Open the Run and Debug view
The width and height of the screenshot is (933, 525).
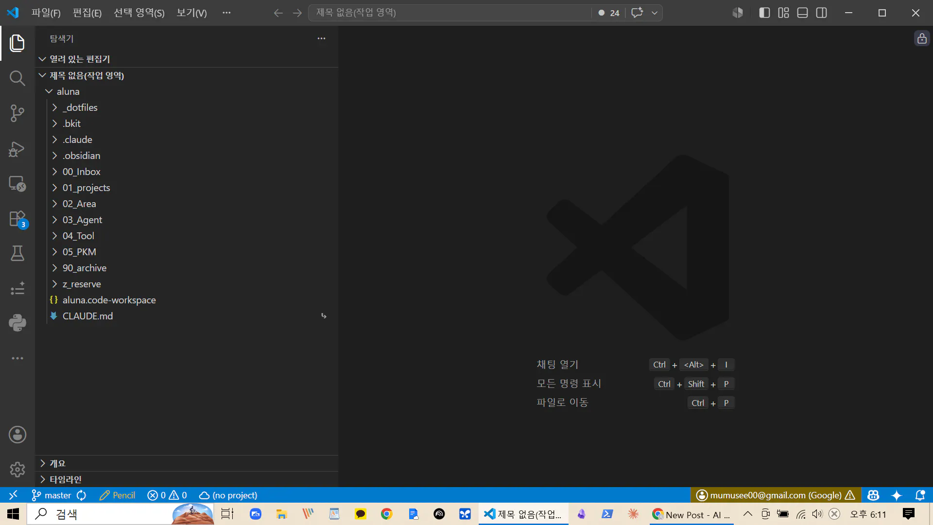point(17,149)
